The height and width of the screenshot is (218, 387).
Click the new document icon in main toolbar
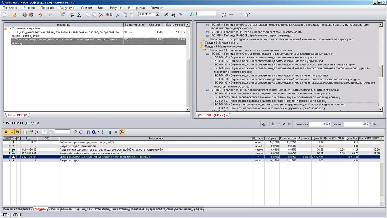point(5,15)
